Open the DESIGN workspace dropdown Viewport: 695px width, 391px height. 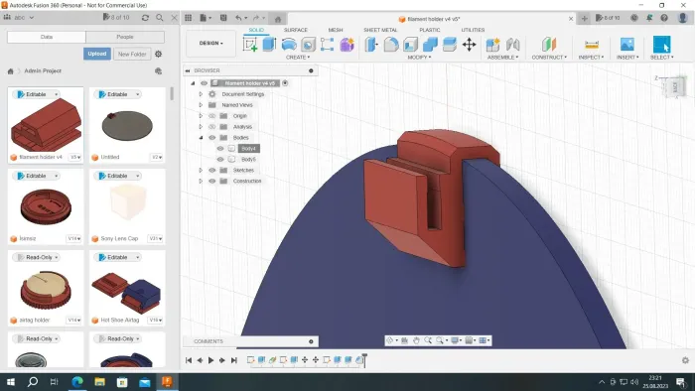click(210, 44)
